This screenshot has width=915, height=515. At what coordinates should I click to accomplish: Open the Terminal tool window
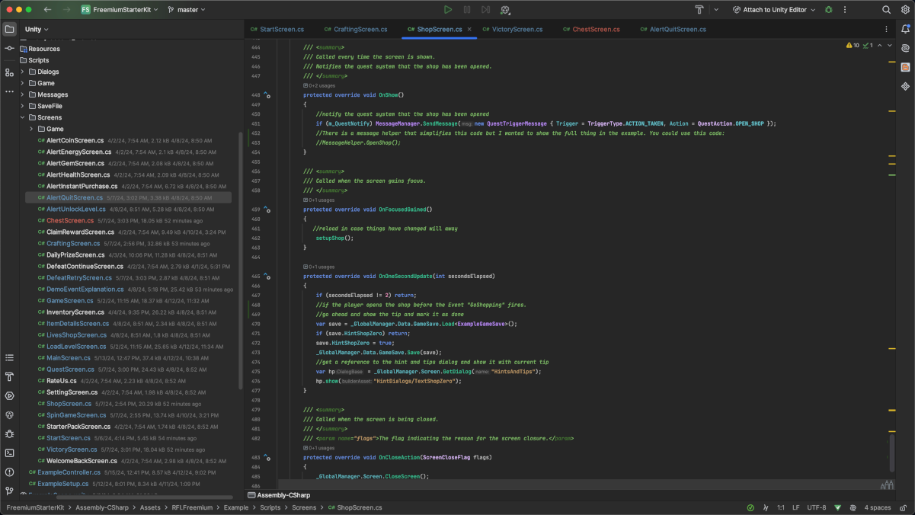pos(9,453)
